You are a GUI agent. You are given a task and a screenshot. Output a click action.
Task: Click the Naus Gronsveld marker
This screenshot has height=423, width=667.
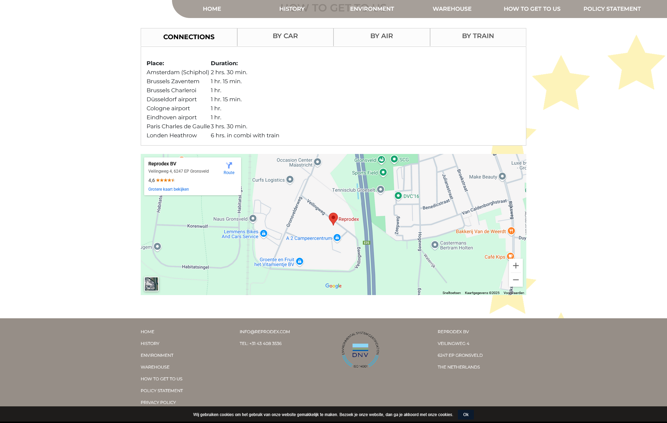coord(253,218)
